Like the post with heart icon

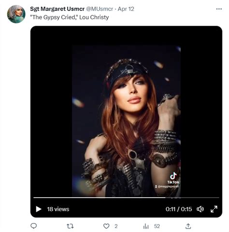(106, 226)
